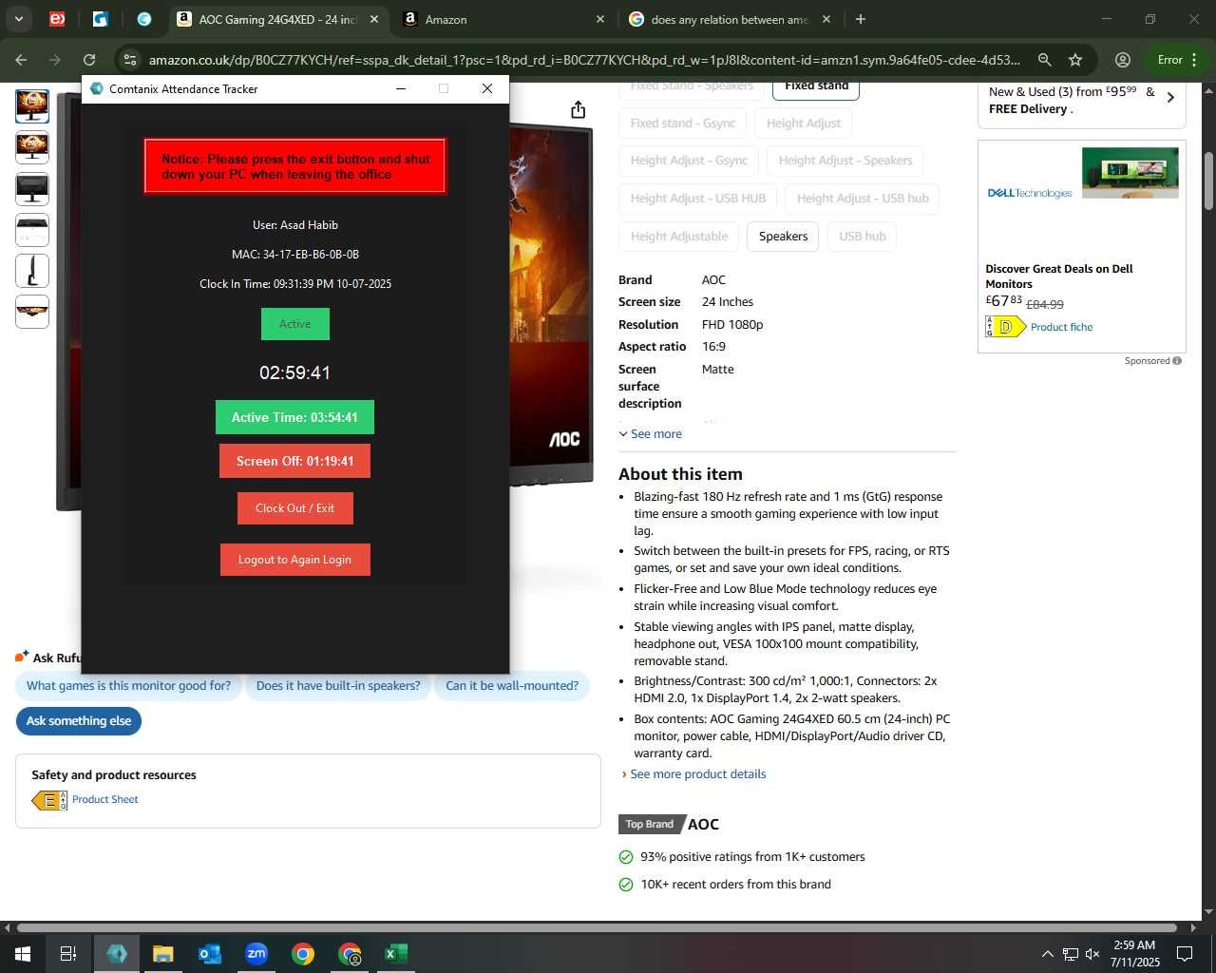Close the AOC Gaming 24G4XED tab

coord(374,19)
